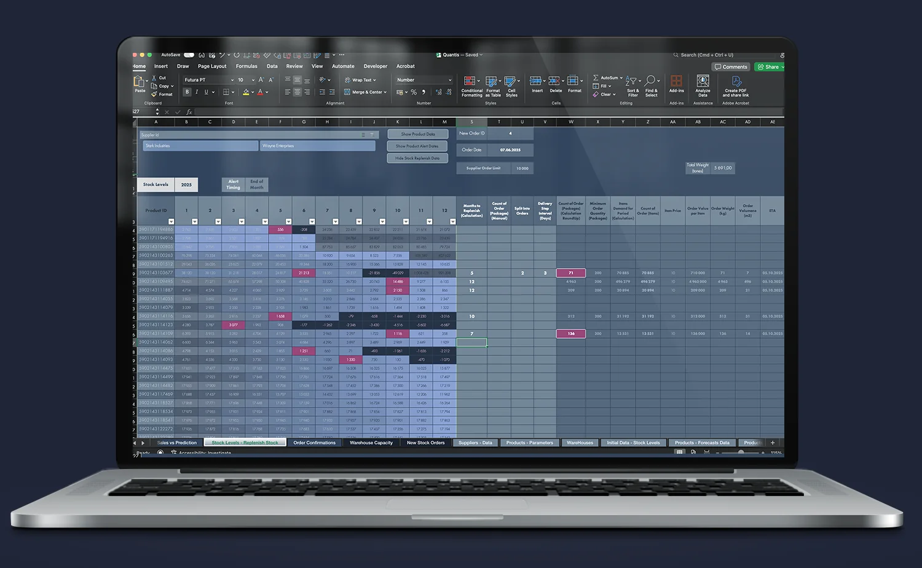The height and width of the screenshot is (568, 922).
Task: Click the Wrap Text icon
Action: (347, 80)
